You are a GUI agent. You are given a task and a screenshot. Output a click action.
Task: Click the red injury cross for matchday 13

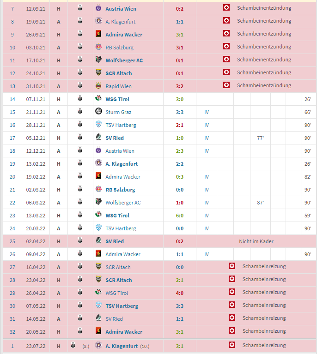(226, 85)
